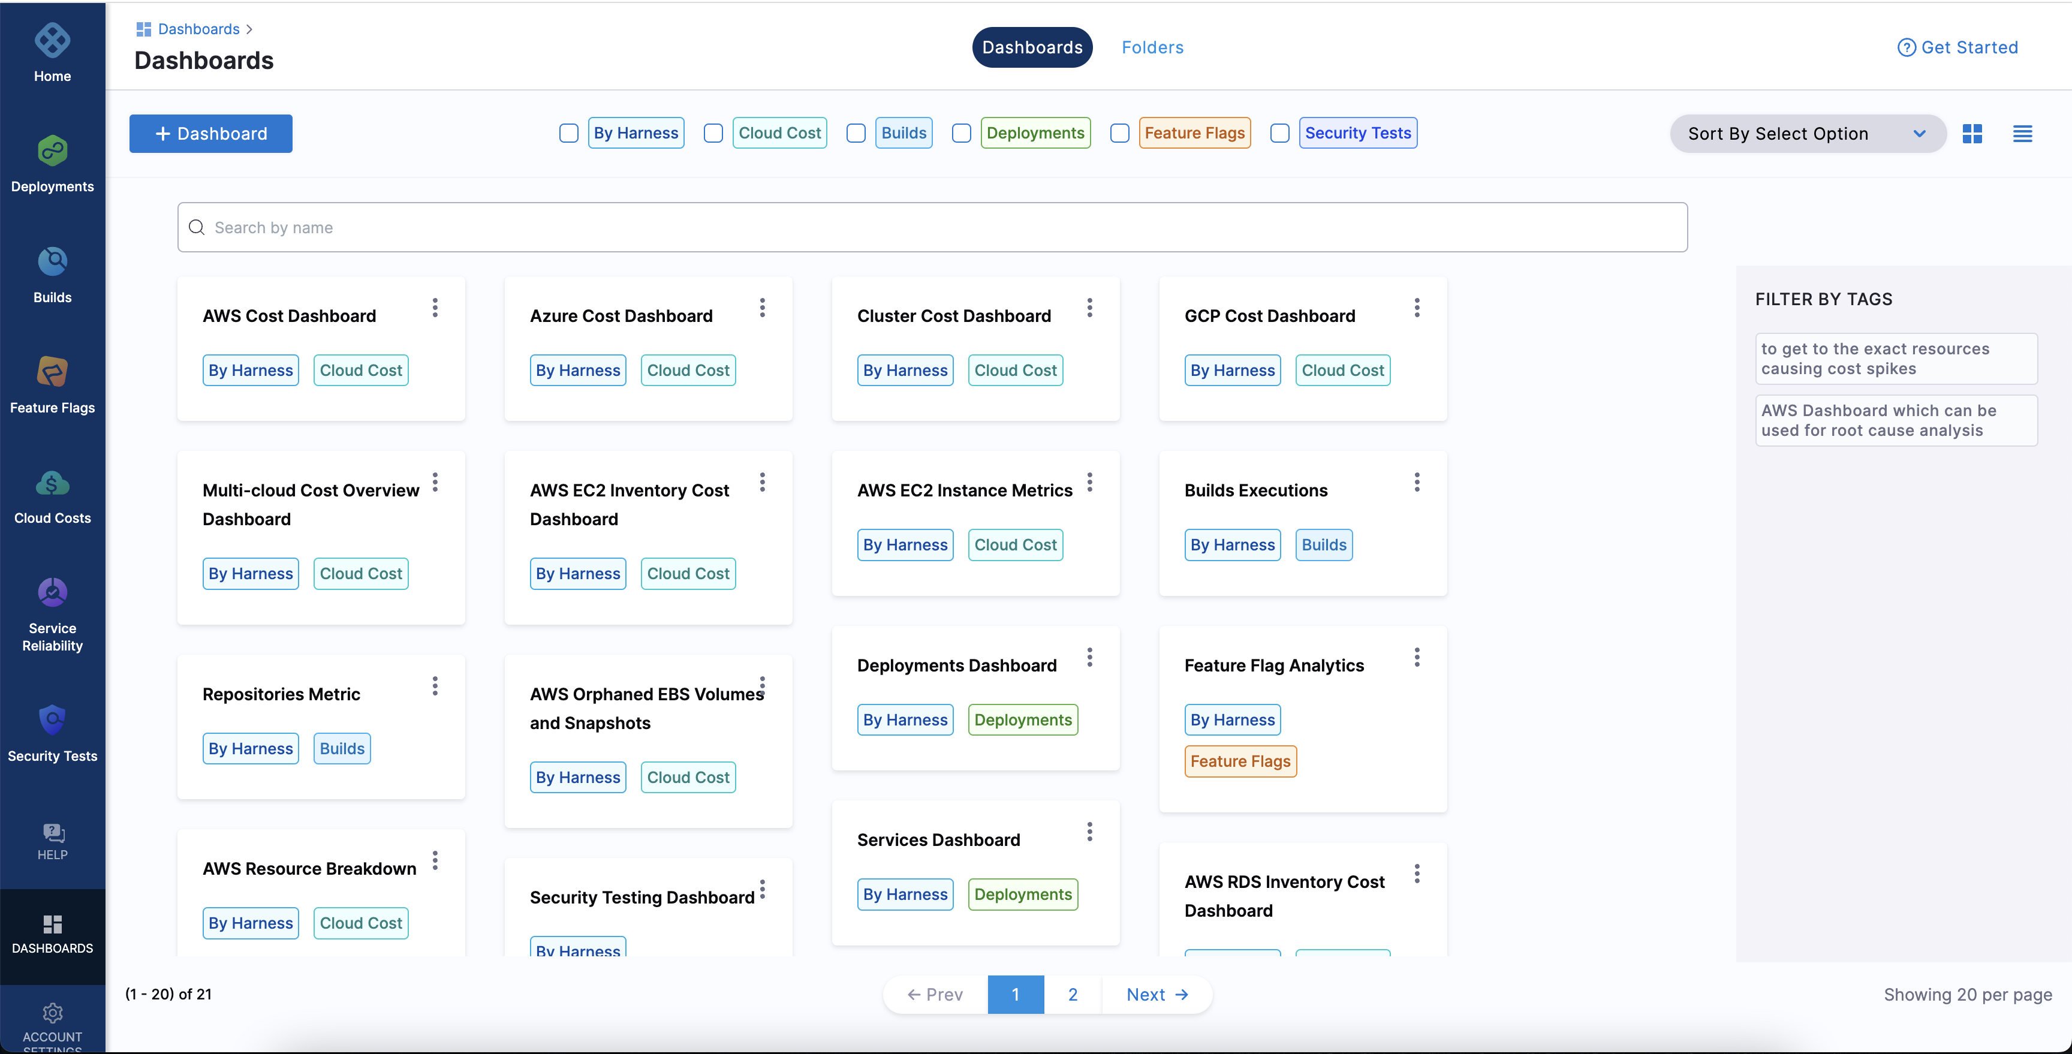Open options menu for AWS Cost Dashboard
2072x1054 pixels.
[x=435, y=308]
